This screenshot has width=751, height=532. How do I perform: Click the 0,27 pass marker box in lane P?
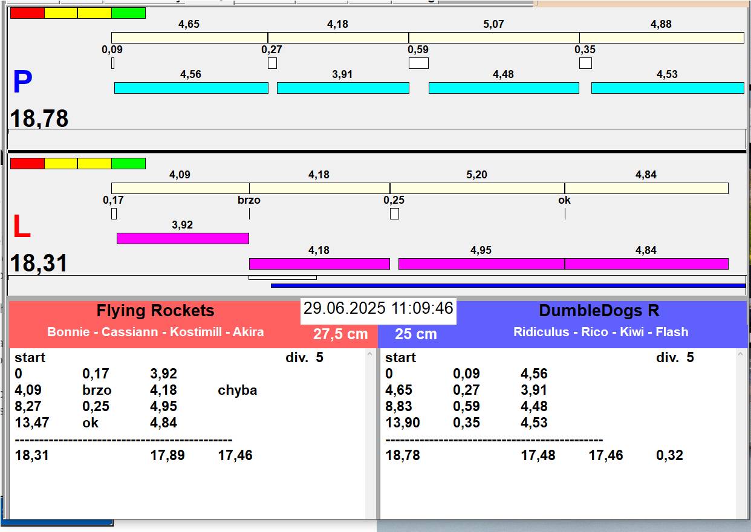click(272, 63)
